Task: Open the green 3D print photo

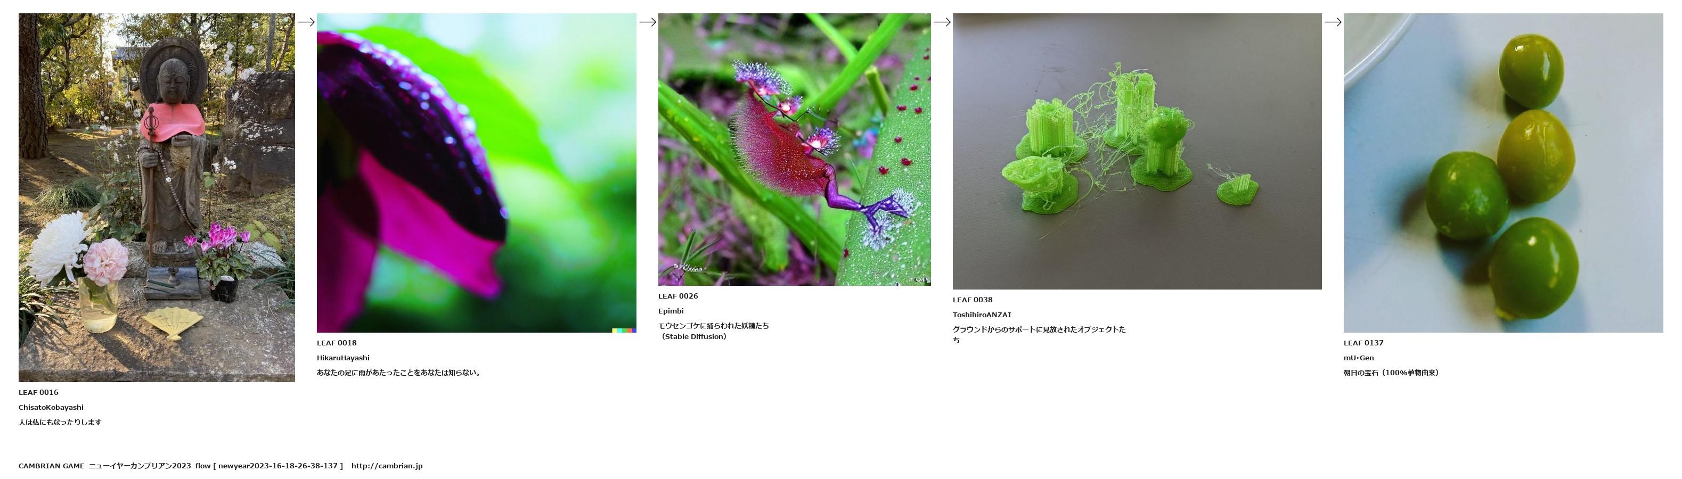Action: pyautogui.click(x=1137, y=151)
